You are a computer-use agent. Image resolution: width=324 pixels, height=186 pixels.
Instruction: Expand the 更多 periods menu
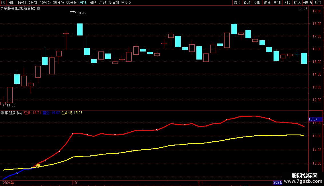pos(126,3)
